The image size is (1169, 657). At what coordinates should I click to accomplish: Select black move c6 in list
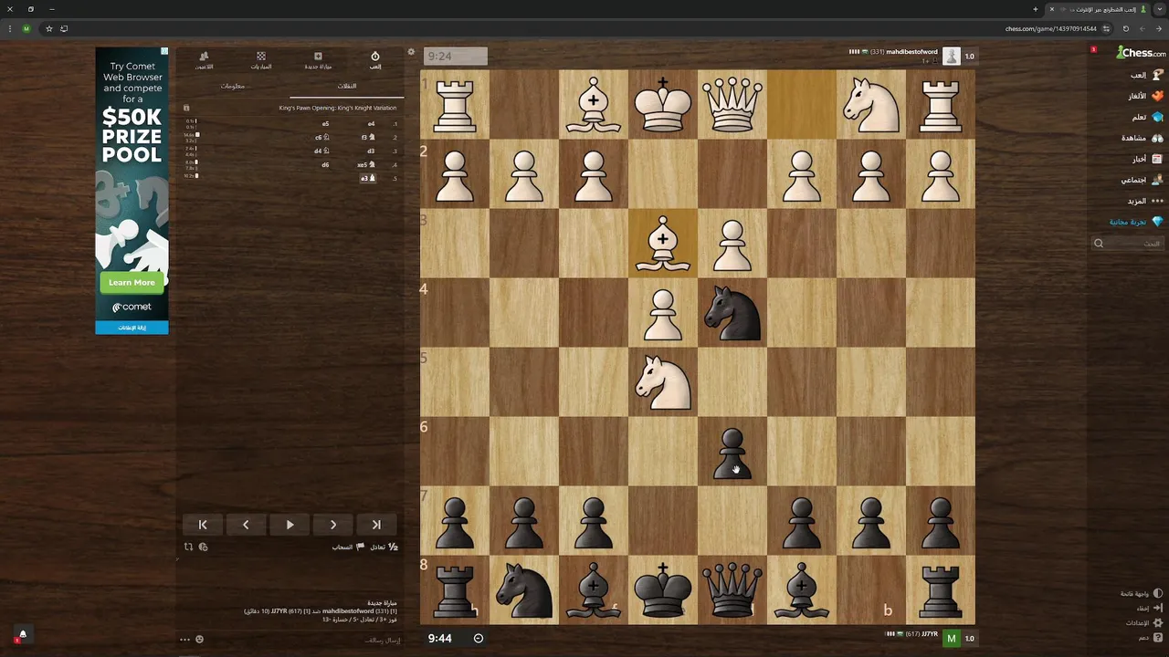(321, 137)
